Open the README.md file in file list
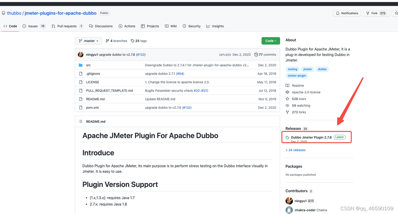This screenshot has height=214, width=398. [95, 99]
